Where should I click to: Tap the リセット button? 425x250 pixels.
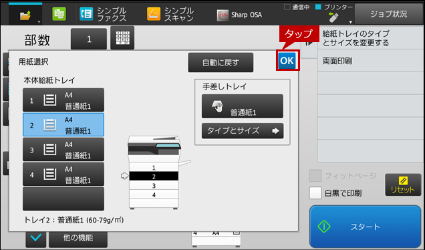[x=403, y=184]
